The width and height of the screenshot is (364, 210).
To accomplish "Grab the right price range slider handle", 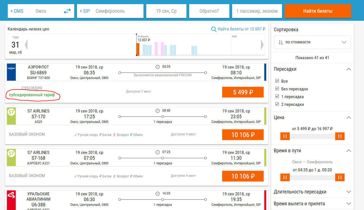I will coord(340,136).
